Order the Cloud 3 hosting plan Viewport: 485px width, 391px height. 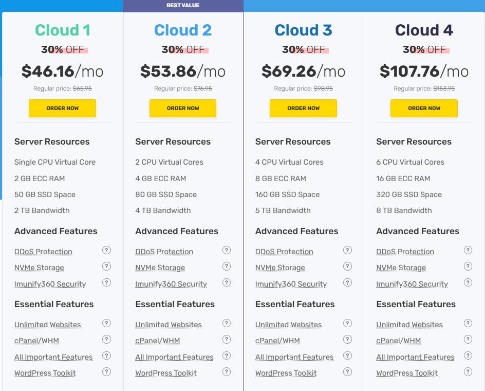coord(303,109)
